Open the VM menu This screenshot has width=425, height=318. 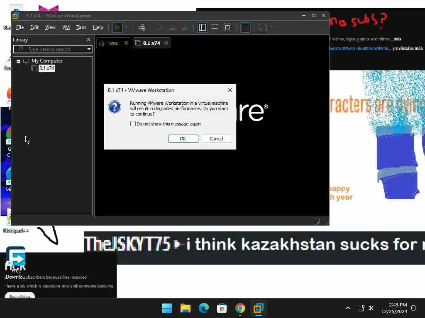pos(66,27)
